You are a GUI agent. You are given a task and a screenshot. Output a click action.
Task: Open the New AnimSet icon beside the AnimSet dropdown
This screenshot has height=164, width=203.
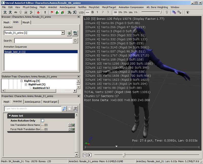point(75,33)
